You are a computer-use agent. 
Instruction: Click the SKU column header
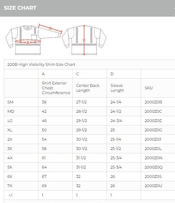tap(149, 88)
